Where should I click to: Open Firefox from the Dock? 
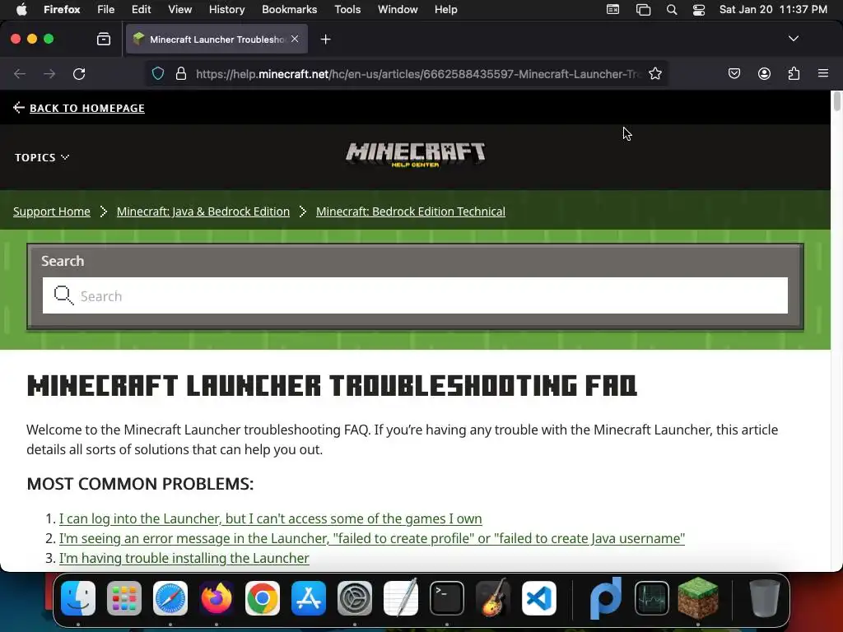point(217,598)
